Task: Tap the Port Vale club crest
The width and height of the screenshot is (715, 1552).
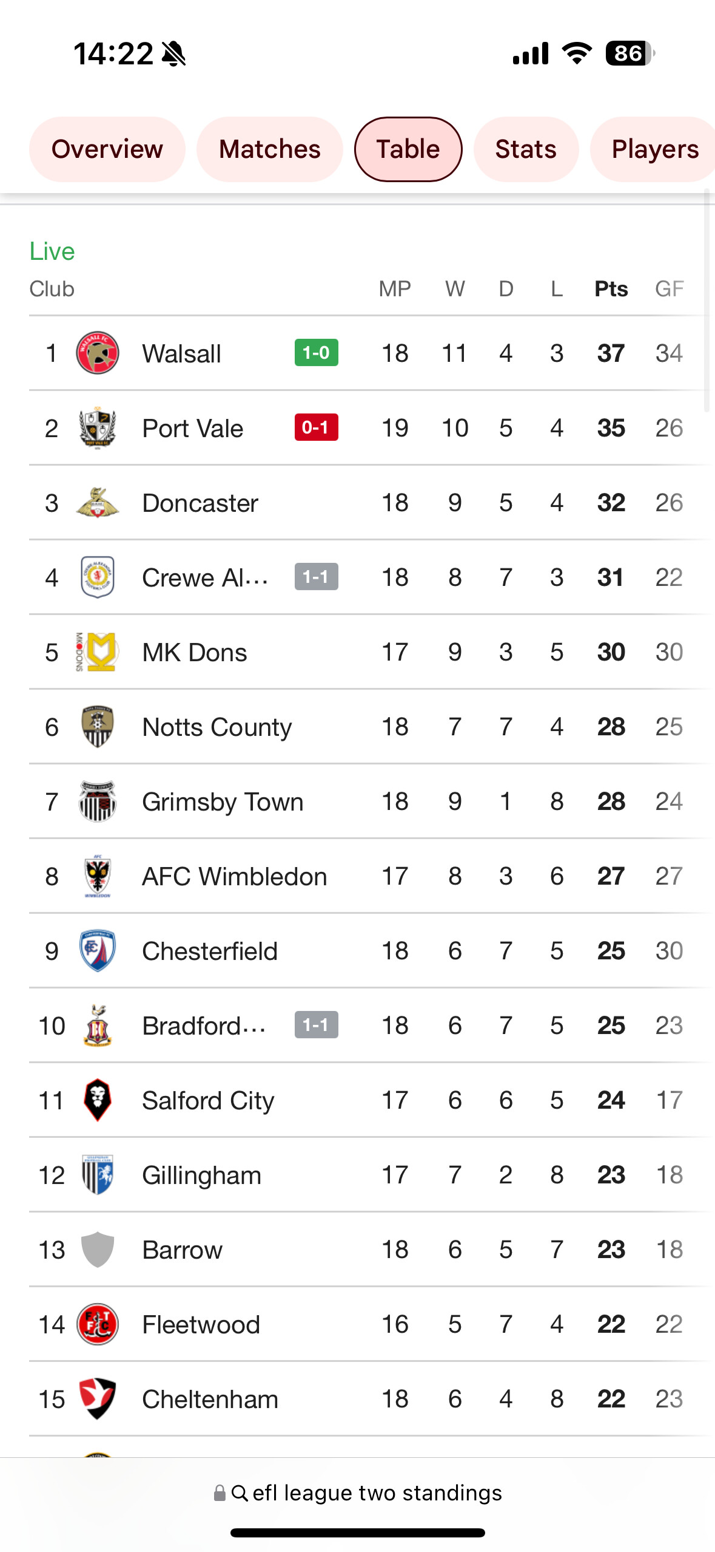Action: point(97,427)
